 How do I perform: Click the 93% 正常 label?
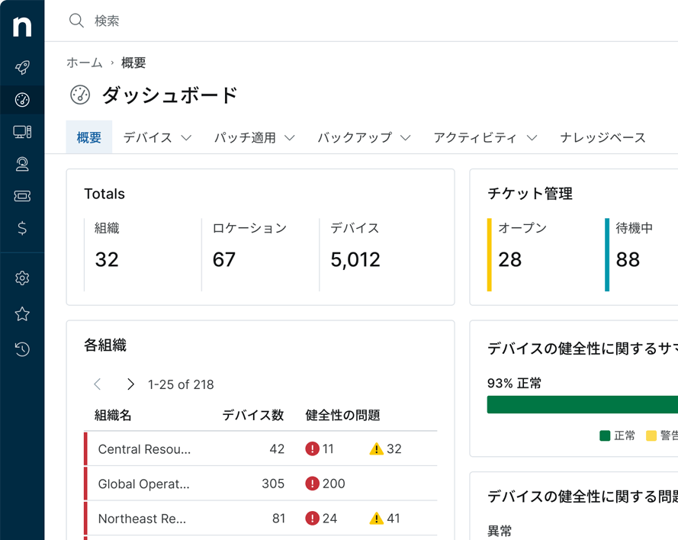click(514, 383)
